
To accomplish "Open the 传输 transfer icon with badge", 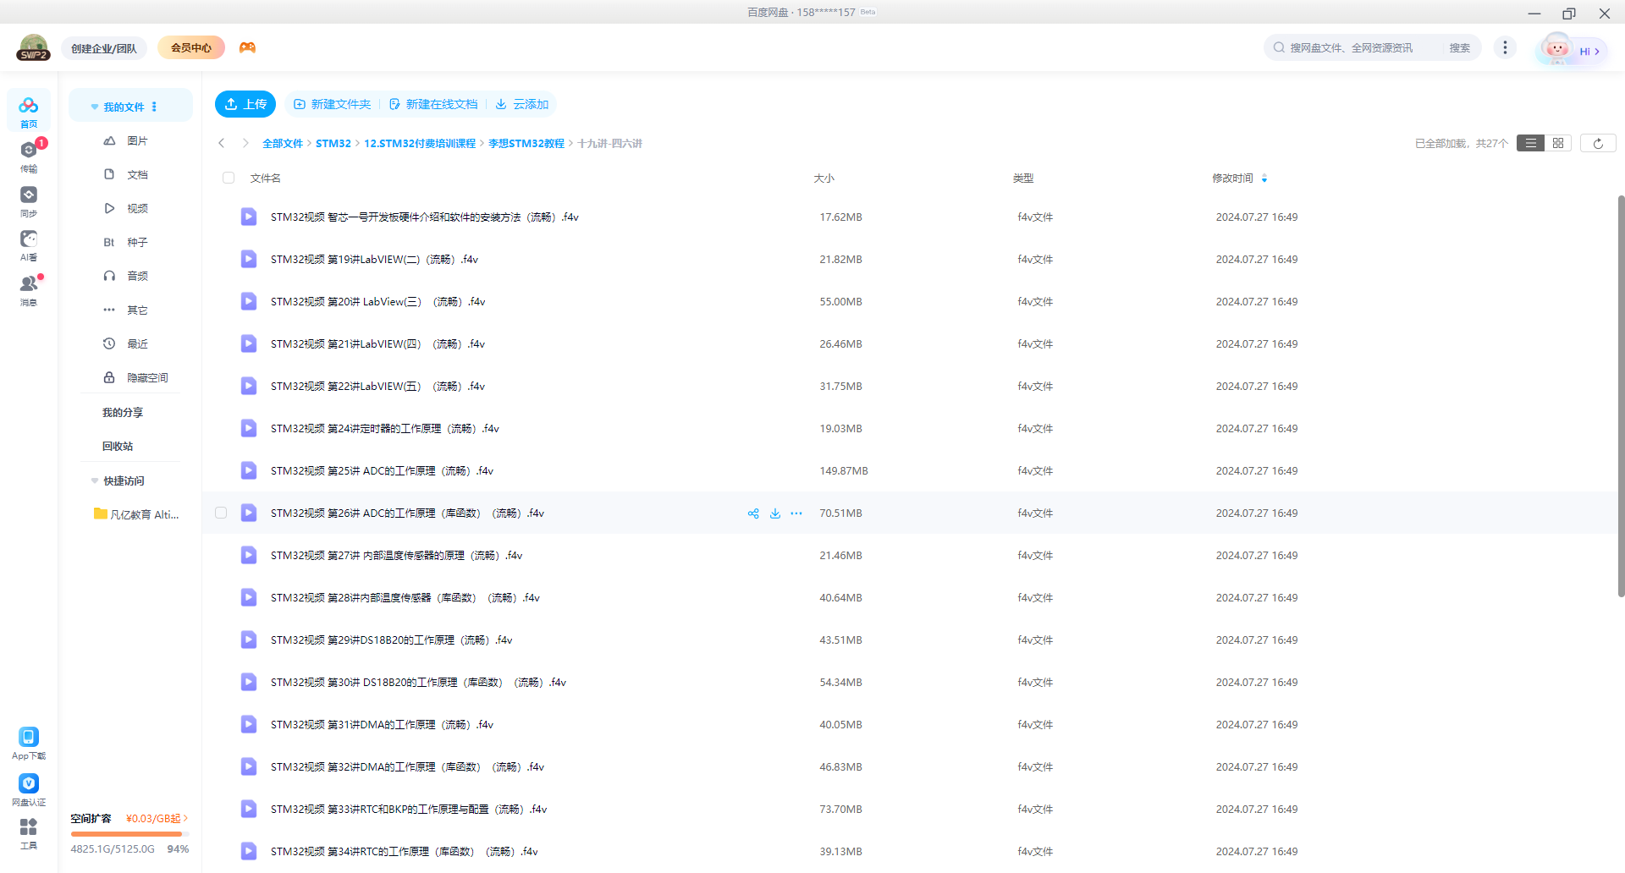I will (x=29, y=155).
